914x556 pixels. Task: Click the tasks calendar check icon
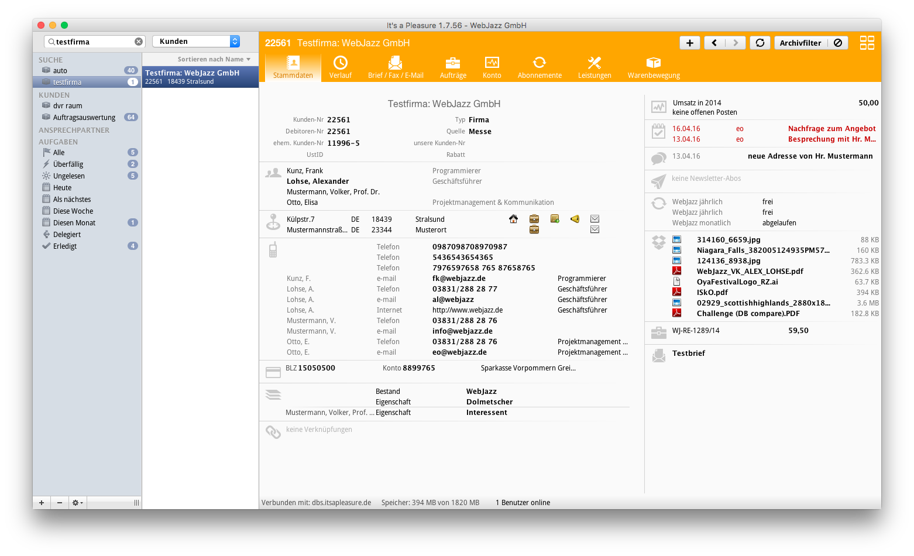659,131
